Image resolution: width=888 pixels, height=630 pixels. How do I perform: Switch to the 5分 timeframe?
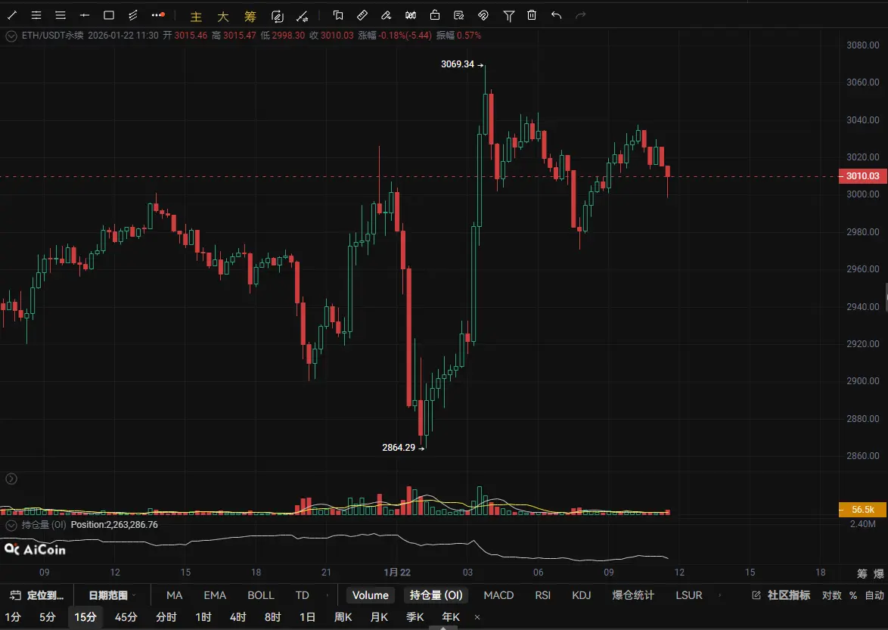click(x=48, y=617)
